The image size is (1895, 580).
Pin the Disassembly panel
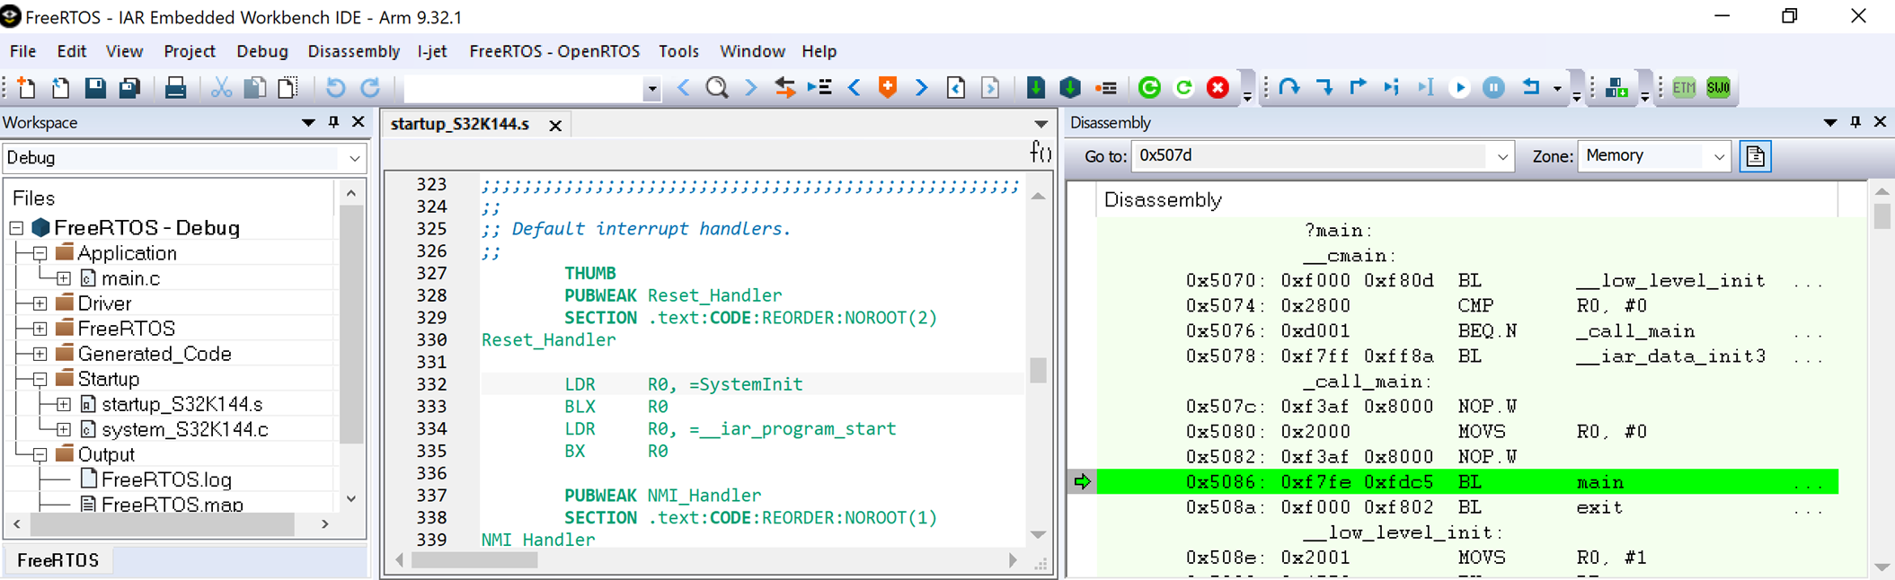coord(1855,122)
